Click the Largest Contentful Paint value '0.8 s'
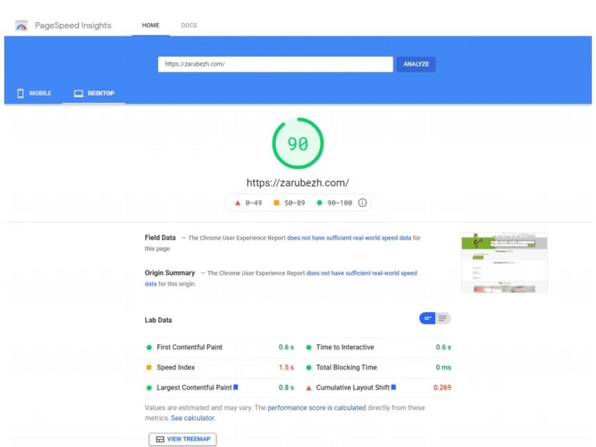596x447 pixels. click(x=286, y=388)
